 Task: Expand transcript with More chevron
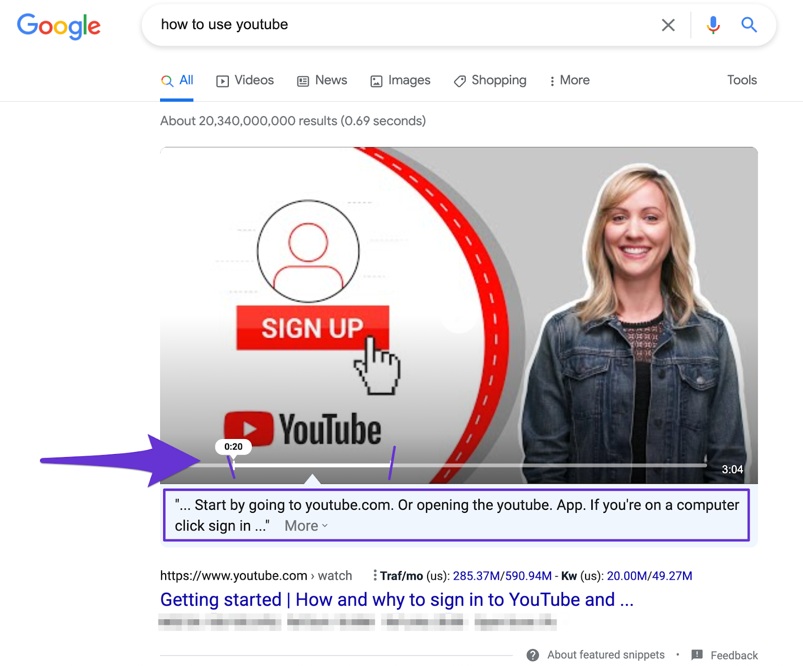pos(307,526)
